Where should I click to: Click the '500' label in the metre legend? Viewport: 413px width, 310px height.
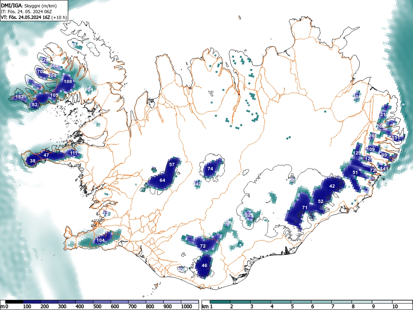pyautogui.click(x=97, y=307)
